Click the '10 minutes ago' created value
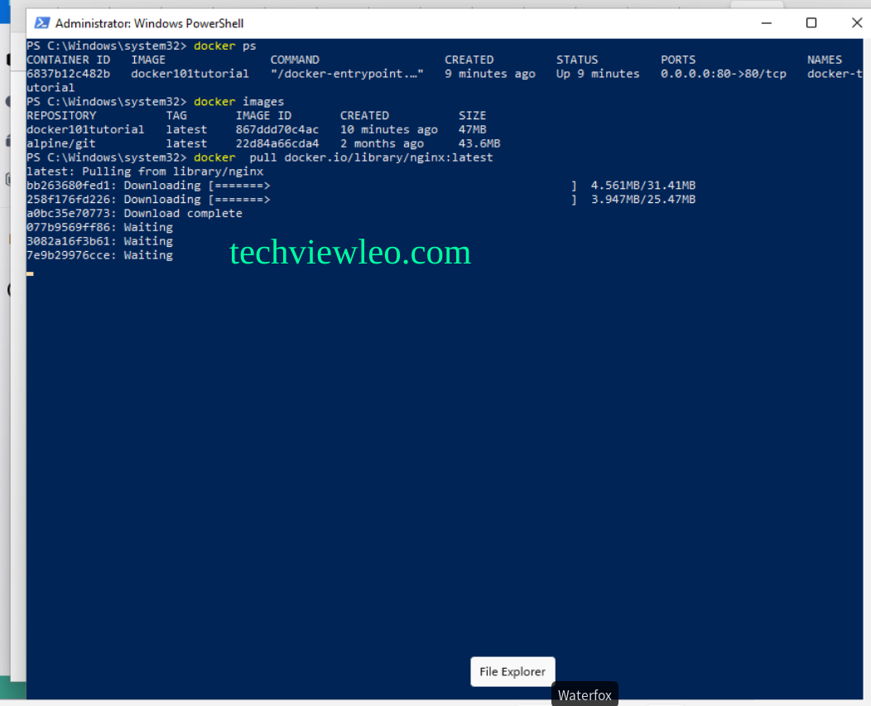 click(x=389, y=129)
